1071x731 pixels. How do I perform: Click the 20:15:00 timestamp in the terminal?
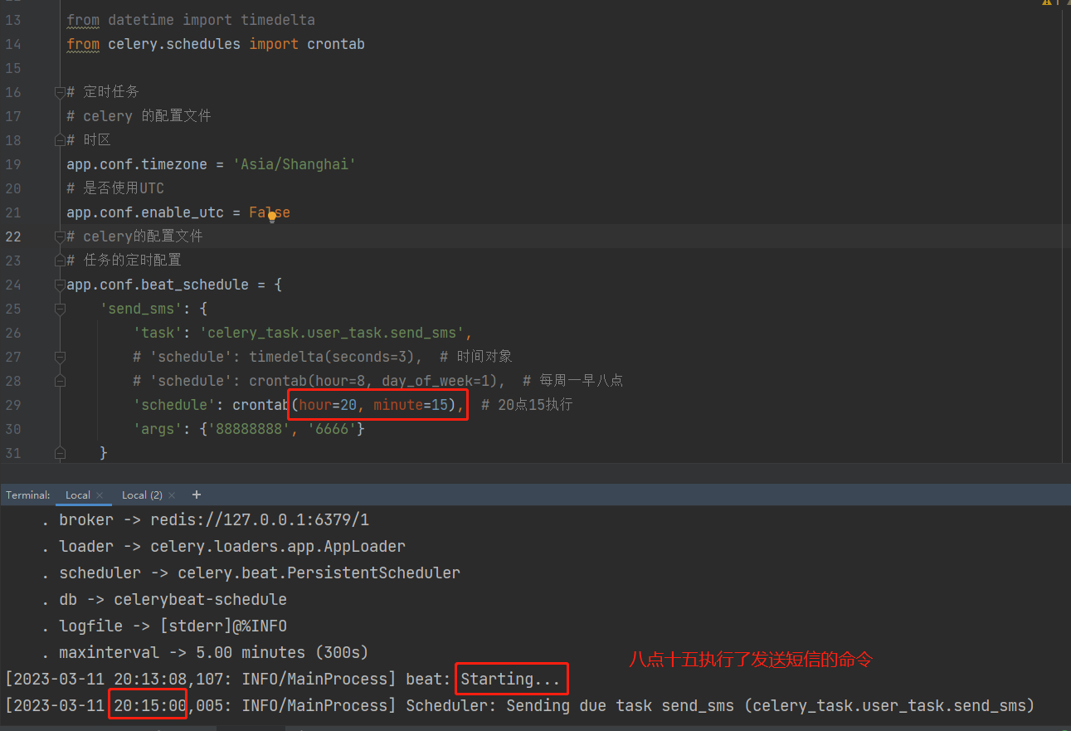click(150, 706)
